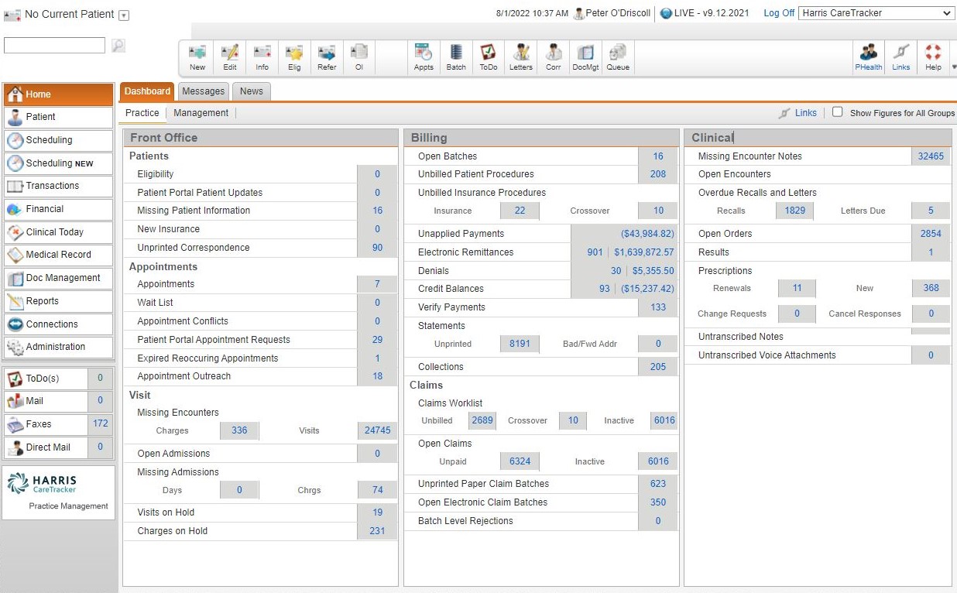
Task: Open Administration in the sidebar
Action: (58, 347)
